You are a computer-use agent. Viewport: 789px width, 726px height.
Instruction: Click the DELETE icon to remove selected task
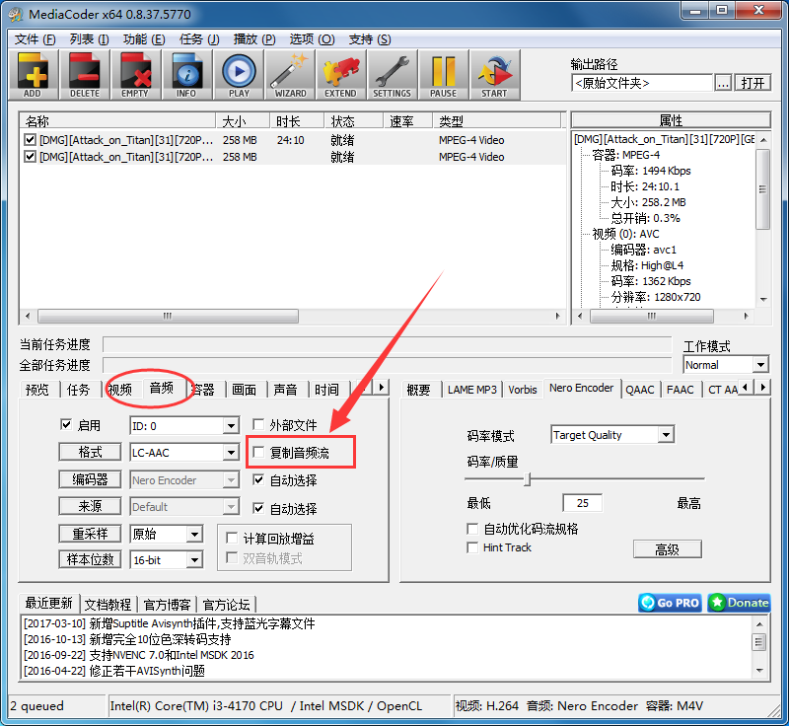tap(84, 74)
